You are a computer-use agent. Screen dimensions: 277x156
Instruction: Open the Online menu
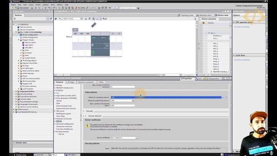pyautogui.click(x=38, y=5)
